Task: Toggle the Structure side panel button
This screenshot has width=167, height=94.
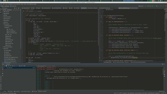Action: point(1,79)
